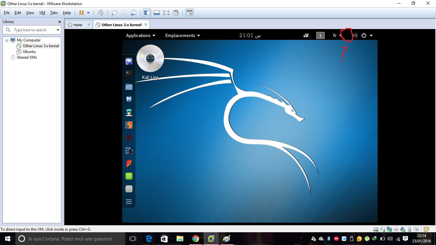The image size is (436, 245).
Task: Click the volume icon in Kali top bar
Action: coord(355,35)
